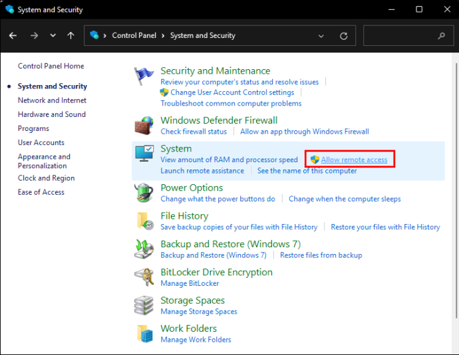Select System and Security in the sidebar
Screen dimensions: 459x355
tap(53, 86)
